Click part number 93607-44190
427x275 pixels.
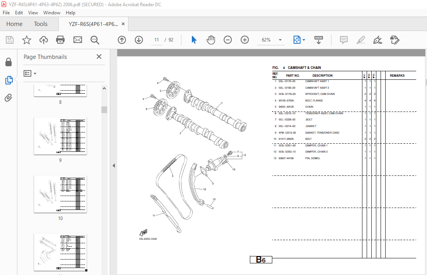click(286, 158)
